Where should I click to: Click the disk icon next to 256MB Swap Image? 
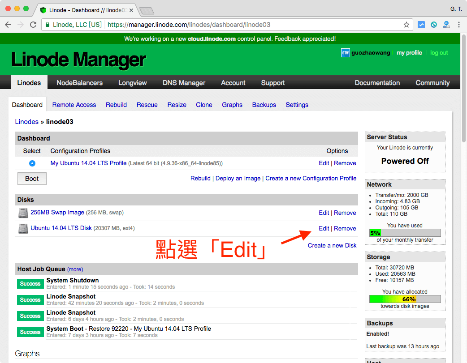point(23,213)
